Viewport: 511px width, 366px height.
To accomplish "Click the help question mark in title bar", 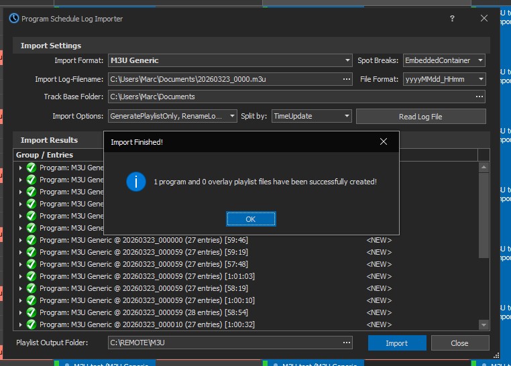I will 452,19.
